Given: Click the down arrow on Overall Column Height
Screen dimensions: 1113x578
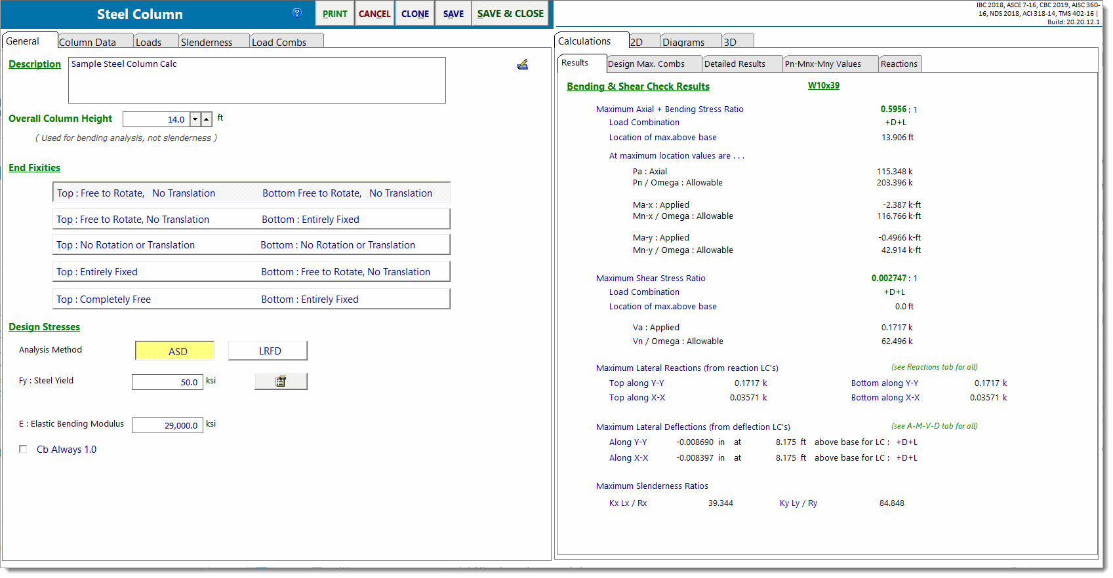Looking at the screenshot, I should [195, 119].
